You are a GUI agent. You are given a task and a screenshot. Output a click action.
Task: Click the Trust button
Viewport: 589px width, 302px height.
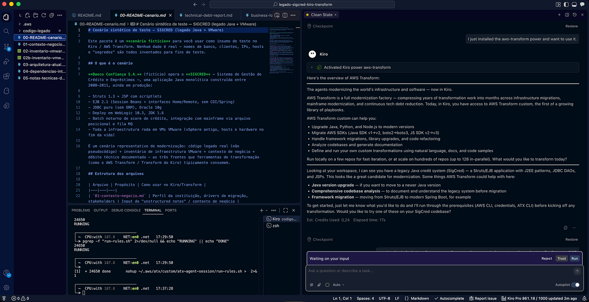click(x=562, y=259)
